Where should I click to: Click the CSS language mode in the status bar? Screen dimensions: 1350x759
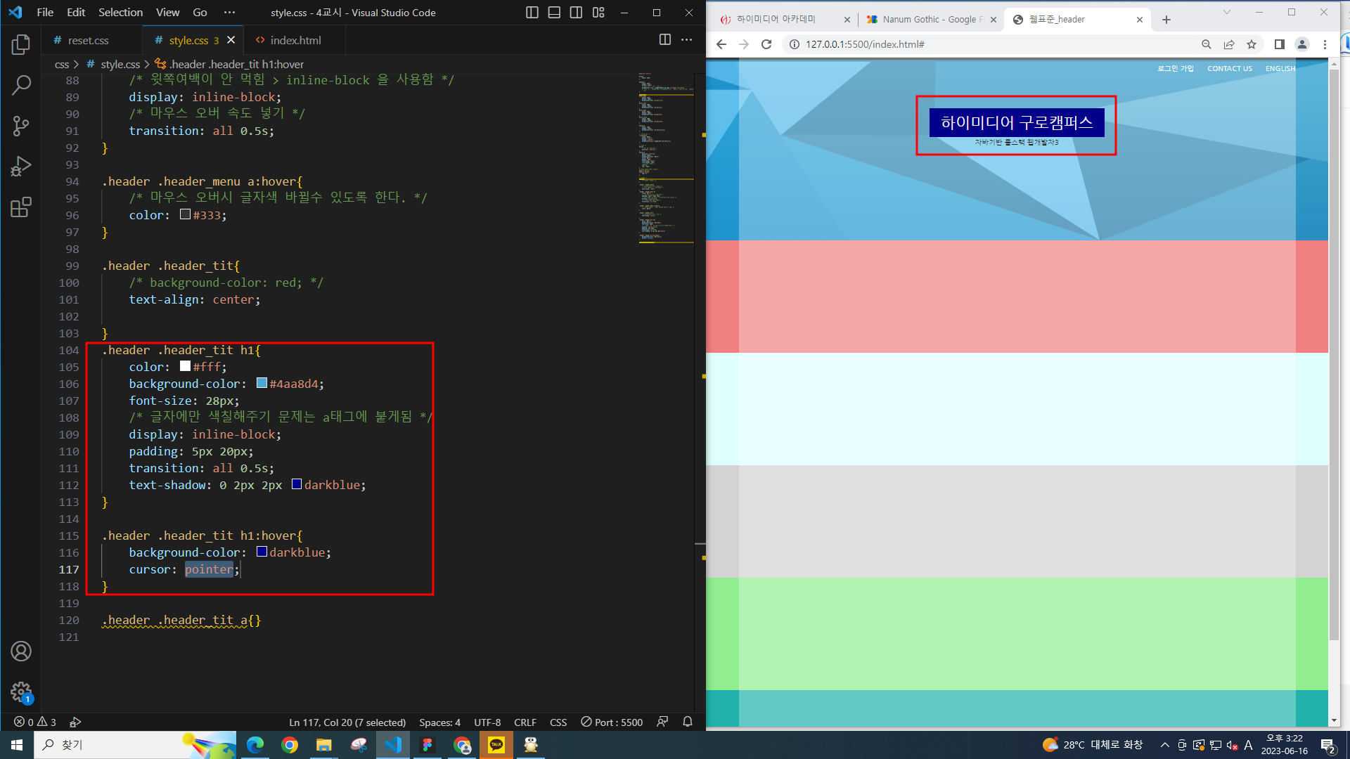[558, 722]
